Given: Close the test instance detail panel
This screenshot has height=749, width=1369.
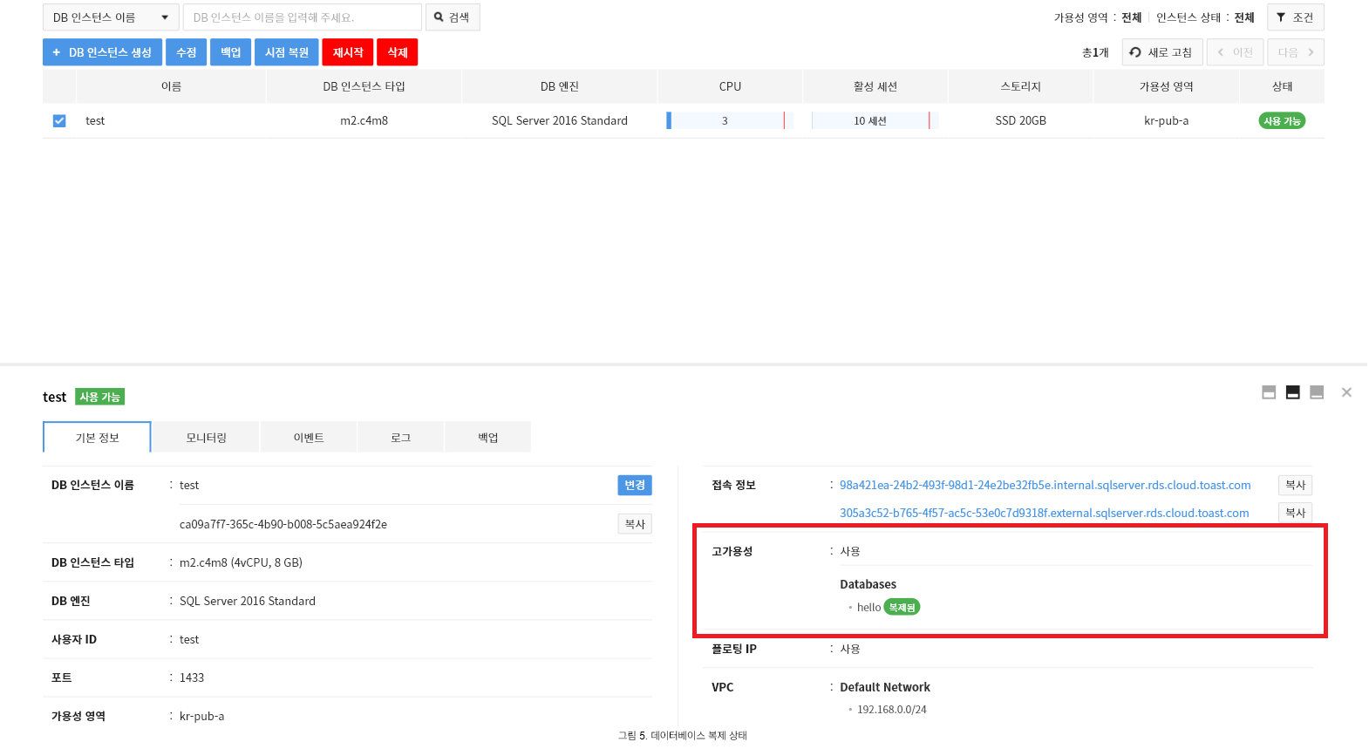Looking at the screenshot, I should (1346, 392).
